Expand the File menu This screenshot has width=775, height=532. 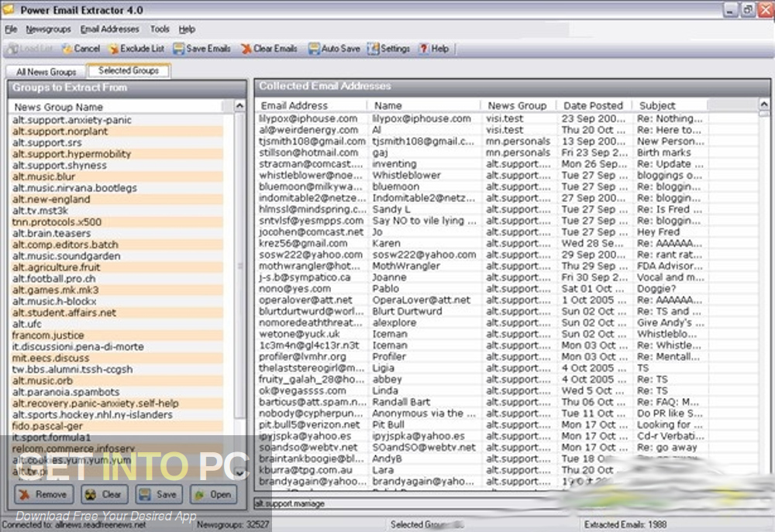coord(12,29)
